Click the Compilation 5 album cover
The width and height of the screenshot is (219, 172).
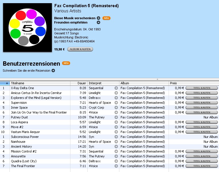click(27, 28)
